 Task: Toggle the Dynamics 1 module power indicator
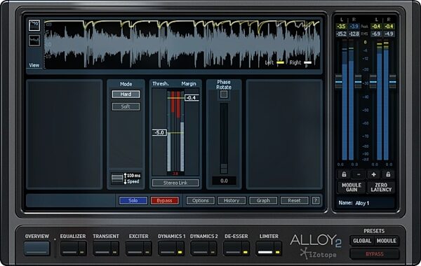coord(180,252)
